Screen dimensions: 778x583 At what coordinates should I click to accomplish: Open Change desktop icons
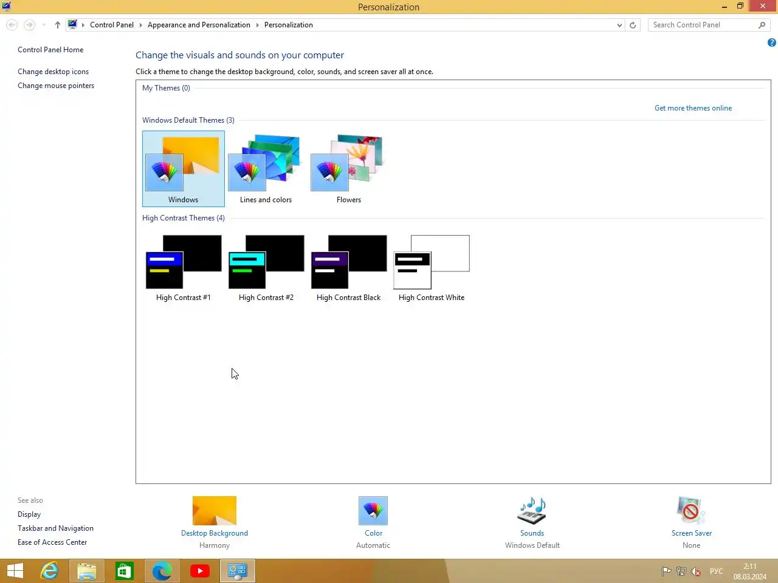53,72
